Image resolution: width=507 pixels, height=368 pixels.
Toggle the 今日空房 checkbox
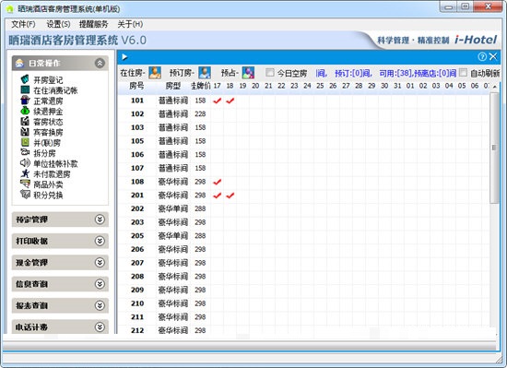(x=270, y=73)
